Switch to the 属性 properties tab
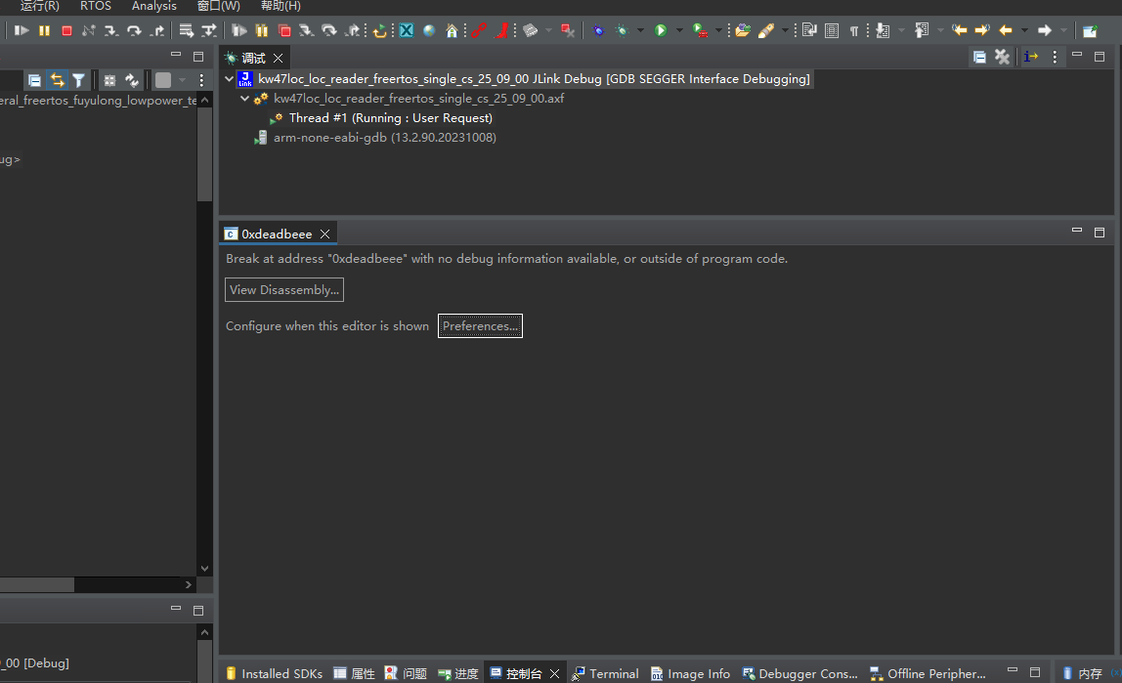 pyautogui.click(x=354, y=673)
